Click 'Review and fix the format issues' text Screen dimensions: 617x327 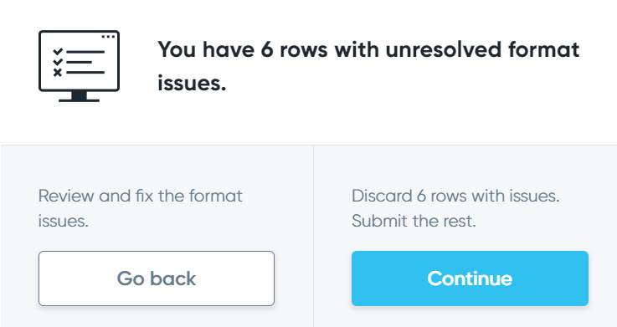coord(141,208)
